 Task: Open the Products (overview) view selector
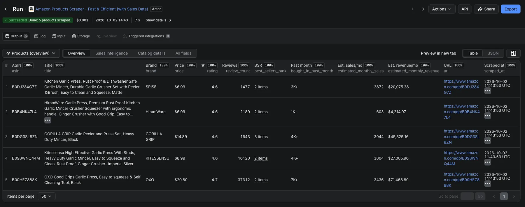point(31,53)
